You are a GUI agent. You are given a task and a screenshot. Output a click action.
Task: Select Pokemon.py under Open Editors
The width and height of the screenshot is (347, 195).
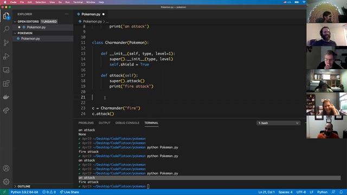click(43, 27)
